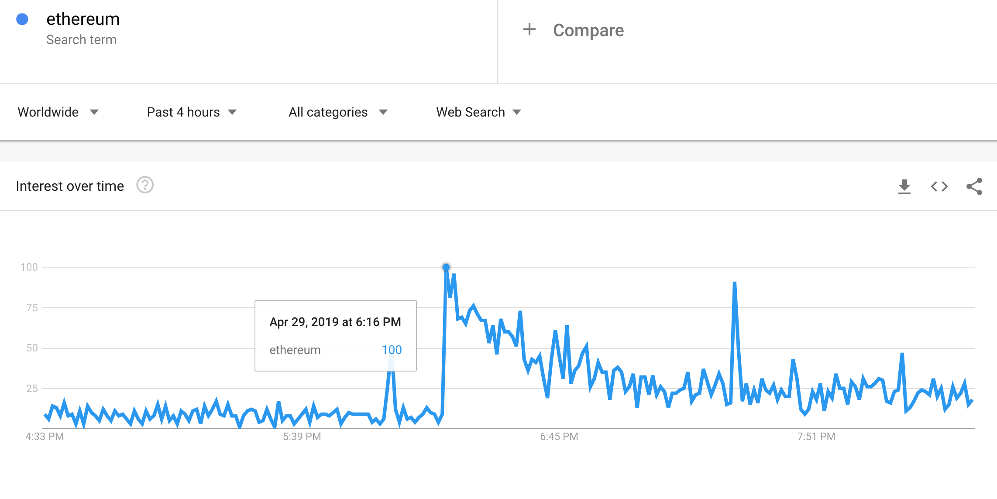Click the 7:51 PM axis label

click(x=816, y=437)
